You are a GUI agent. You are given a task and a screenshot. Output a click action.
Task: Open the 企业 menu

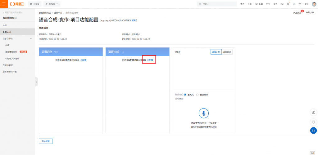click(x=268, y=4)
